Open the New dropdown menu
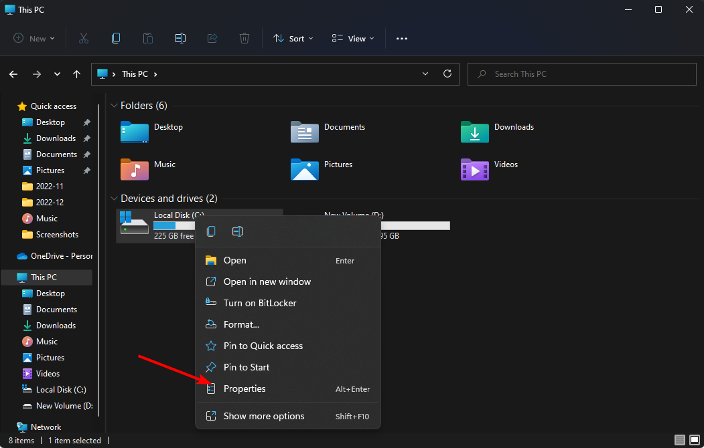 (x=34, y=39)
